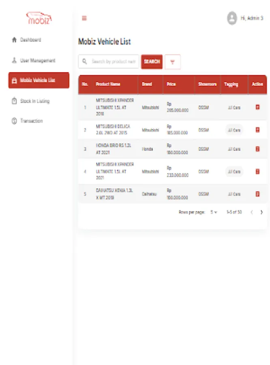
Task: Click the Action column header
Action: click(x=257, y=84)
